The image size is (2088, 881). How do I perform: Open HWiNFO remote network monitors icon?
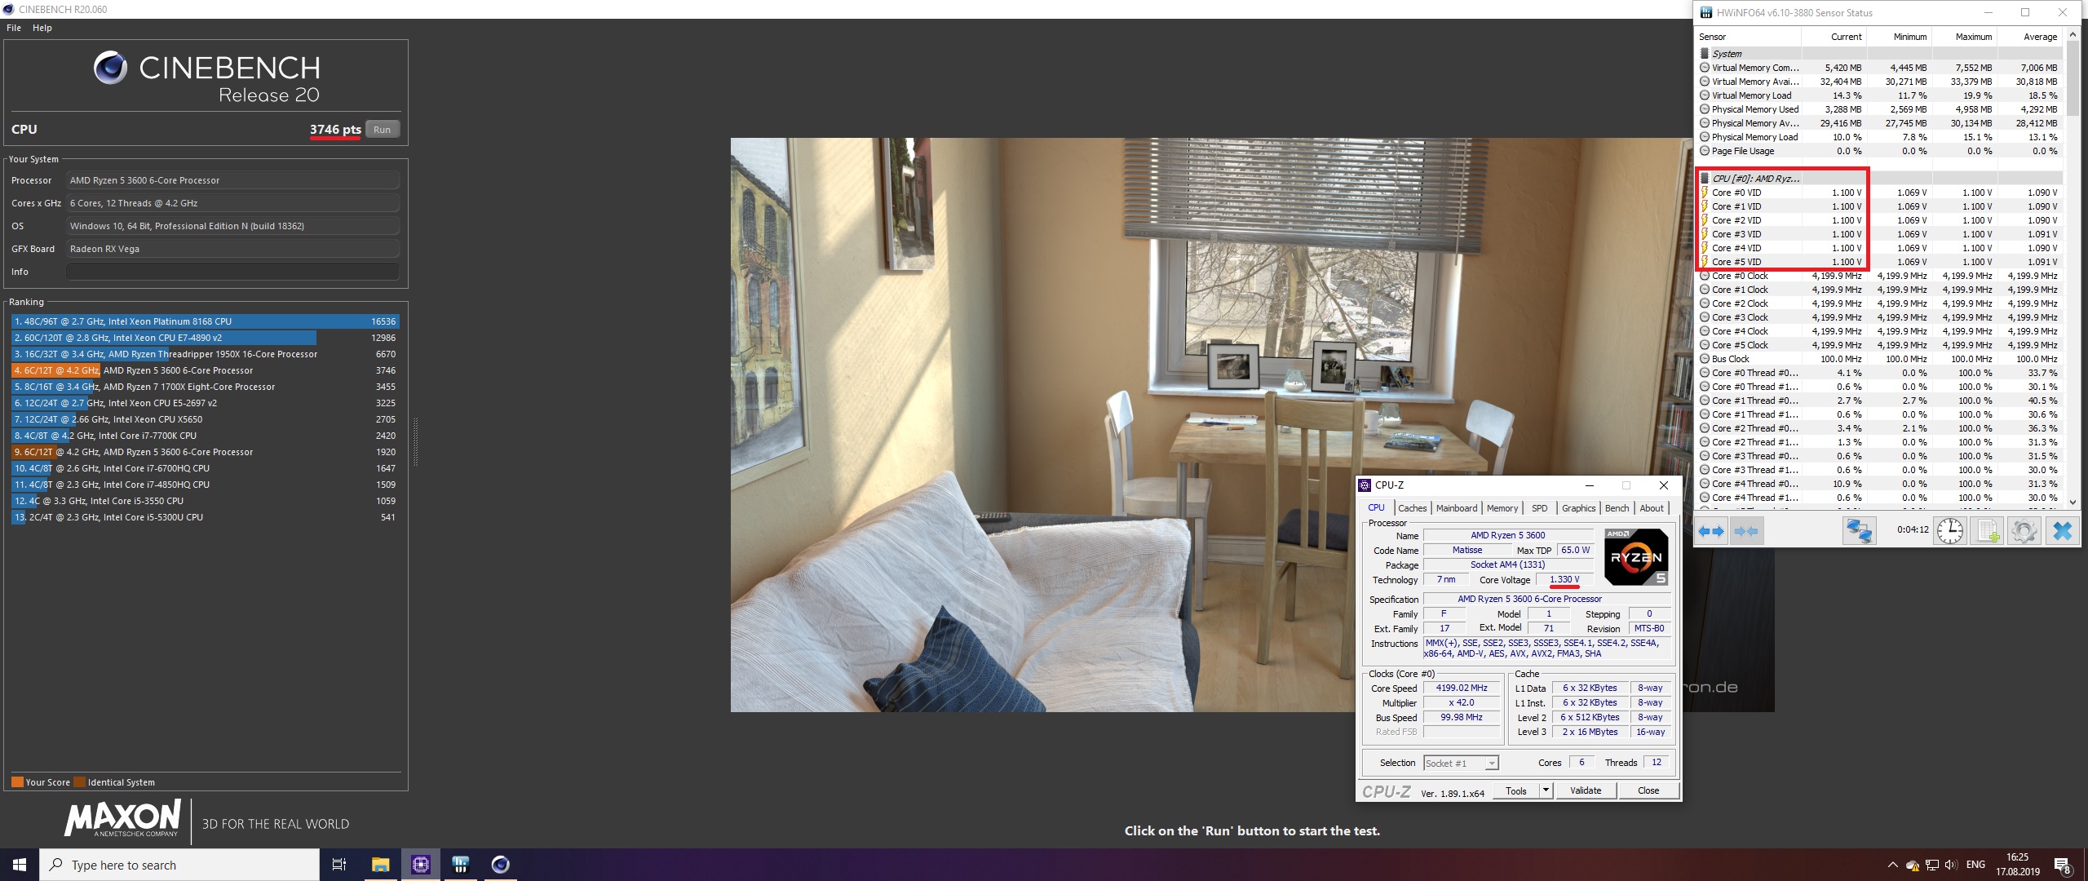[x=1859, y=531]
